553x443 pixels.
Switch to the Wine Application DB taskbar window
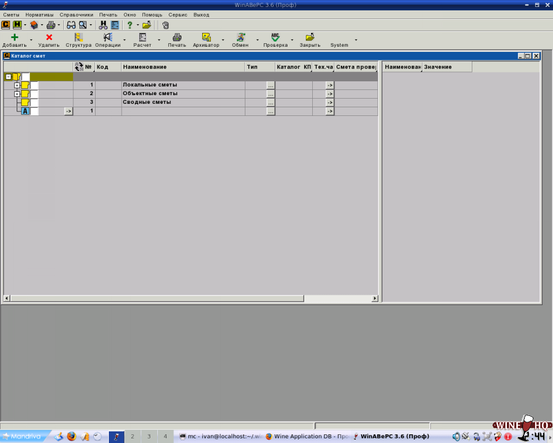click(308, 436)
